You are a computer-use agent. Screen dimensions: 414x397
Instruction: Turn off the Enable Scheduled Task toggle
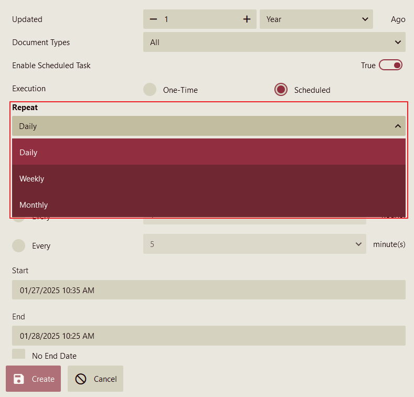pos(390,65)
